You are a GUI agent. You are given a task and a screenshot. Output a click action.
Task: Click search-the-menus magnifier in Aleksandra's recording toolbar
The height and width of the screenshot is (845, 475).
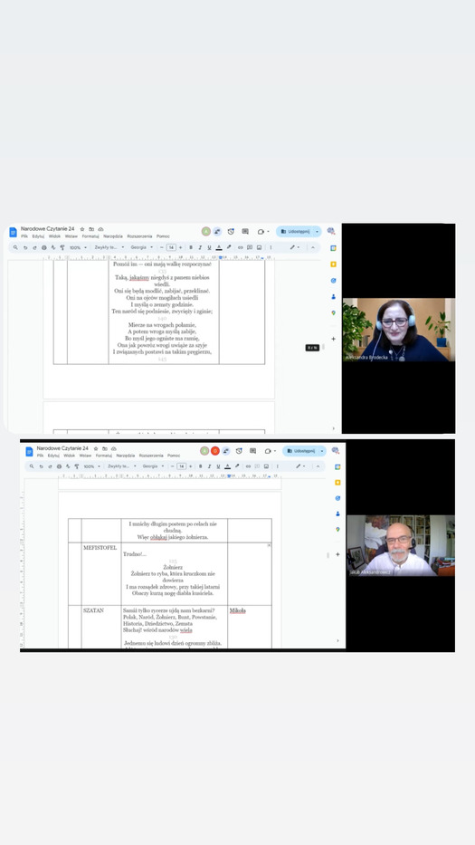pyautogui.click(x=15, y=247)
